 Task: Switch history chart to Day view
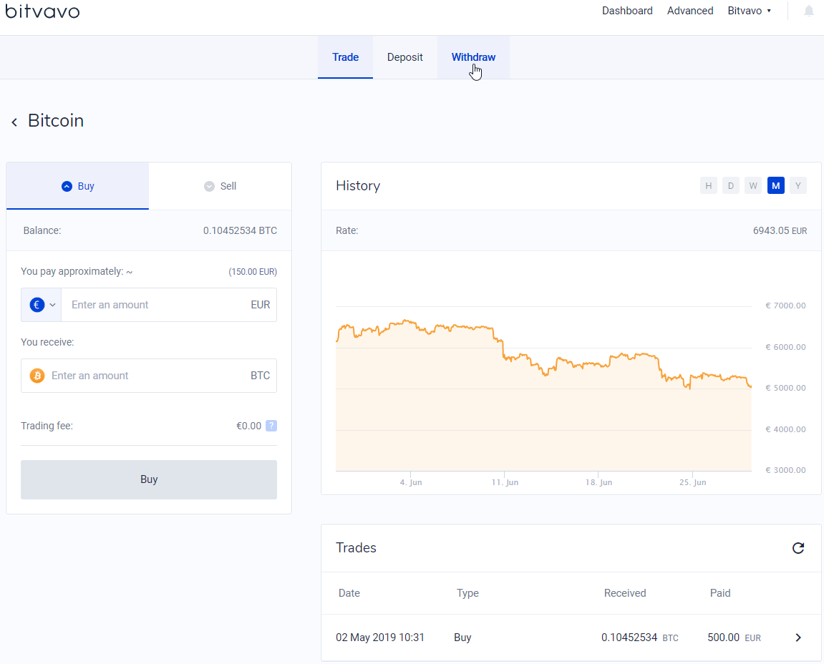(730, 185)
